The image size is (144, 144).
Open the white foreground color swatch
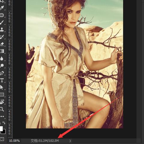[1, 128]
